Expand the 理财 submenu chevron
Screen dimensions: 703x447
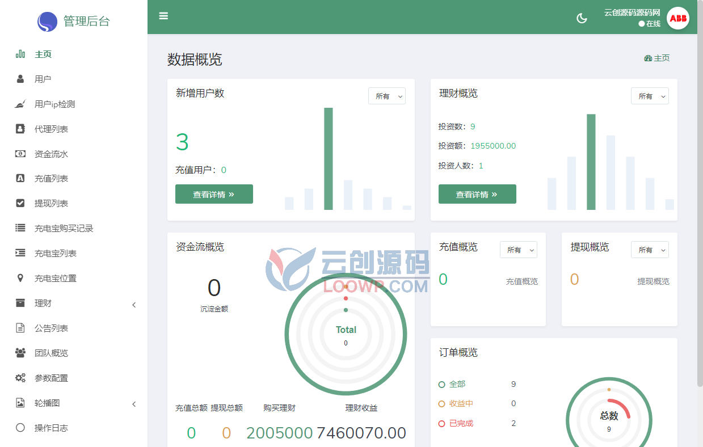point(134,305)
